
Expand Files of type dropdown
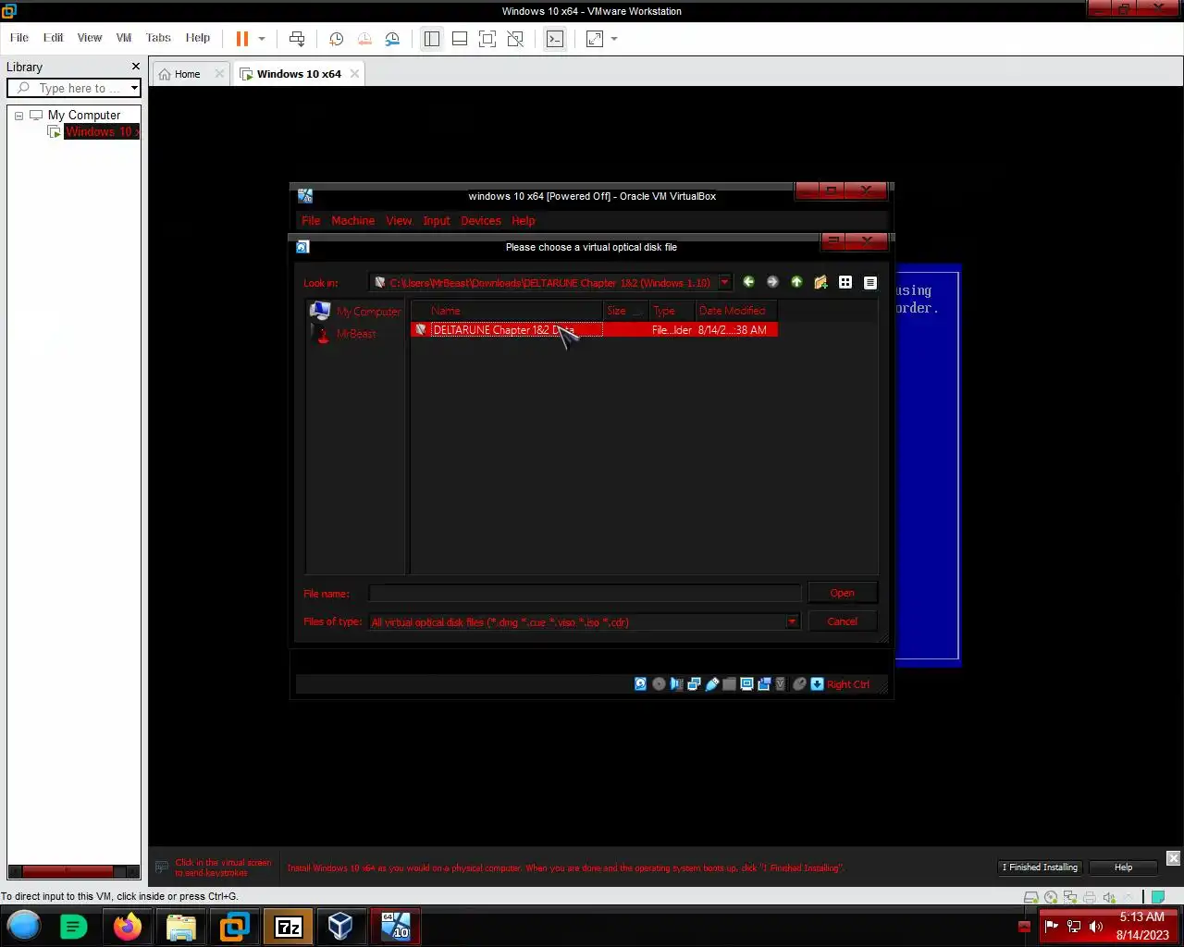792,622
